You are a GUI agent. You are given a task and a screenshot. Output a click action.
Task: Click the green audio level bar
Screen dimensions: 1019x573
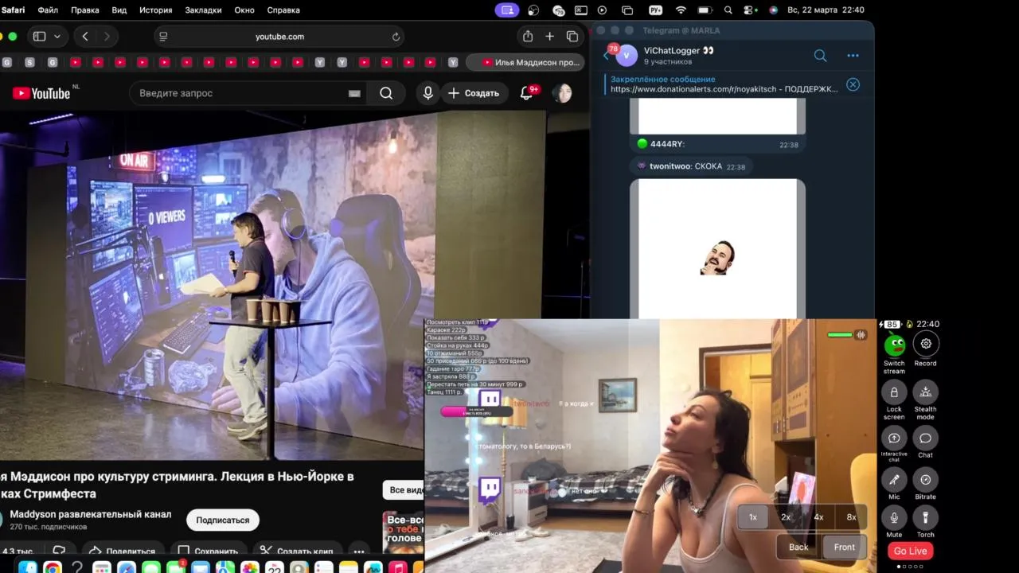(x=840, y=335)
